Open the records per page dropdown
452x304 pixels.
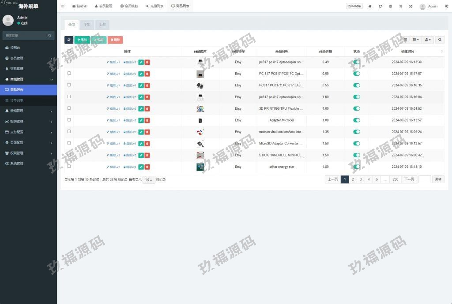pyautogui.click(x=149, y=180)
